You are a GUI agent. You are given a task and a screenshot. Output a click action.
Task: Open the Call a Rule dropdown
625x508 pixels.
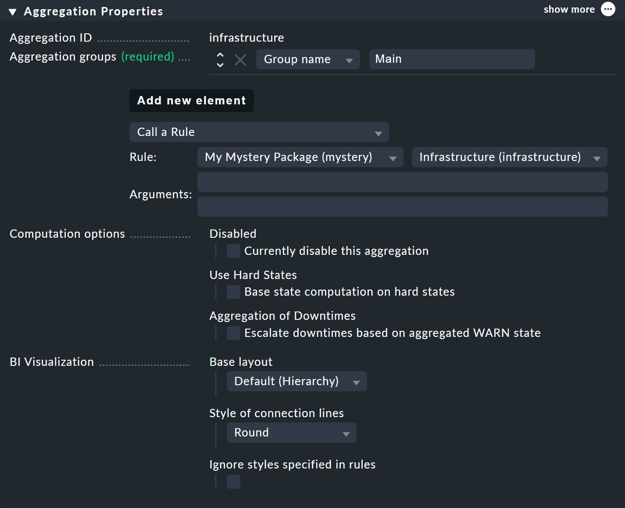click(259, 132)
